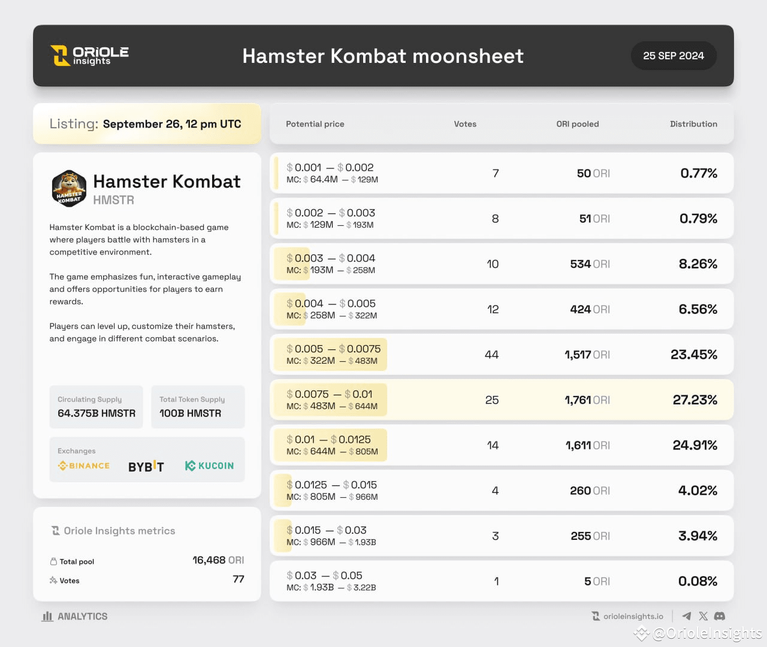767x647 pixels.
Task: Click the Circulating Supply 64.375B HMSTR card
Action: (x=96, y=407)
